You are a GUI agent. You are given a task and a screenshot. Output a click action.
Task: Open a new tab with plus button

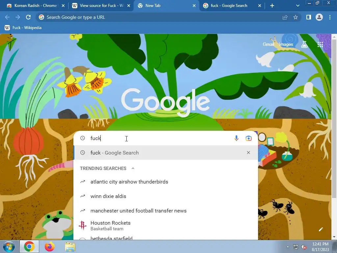(272, 6)
